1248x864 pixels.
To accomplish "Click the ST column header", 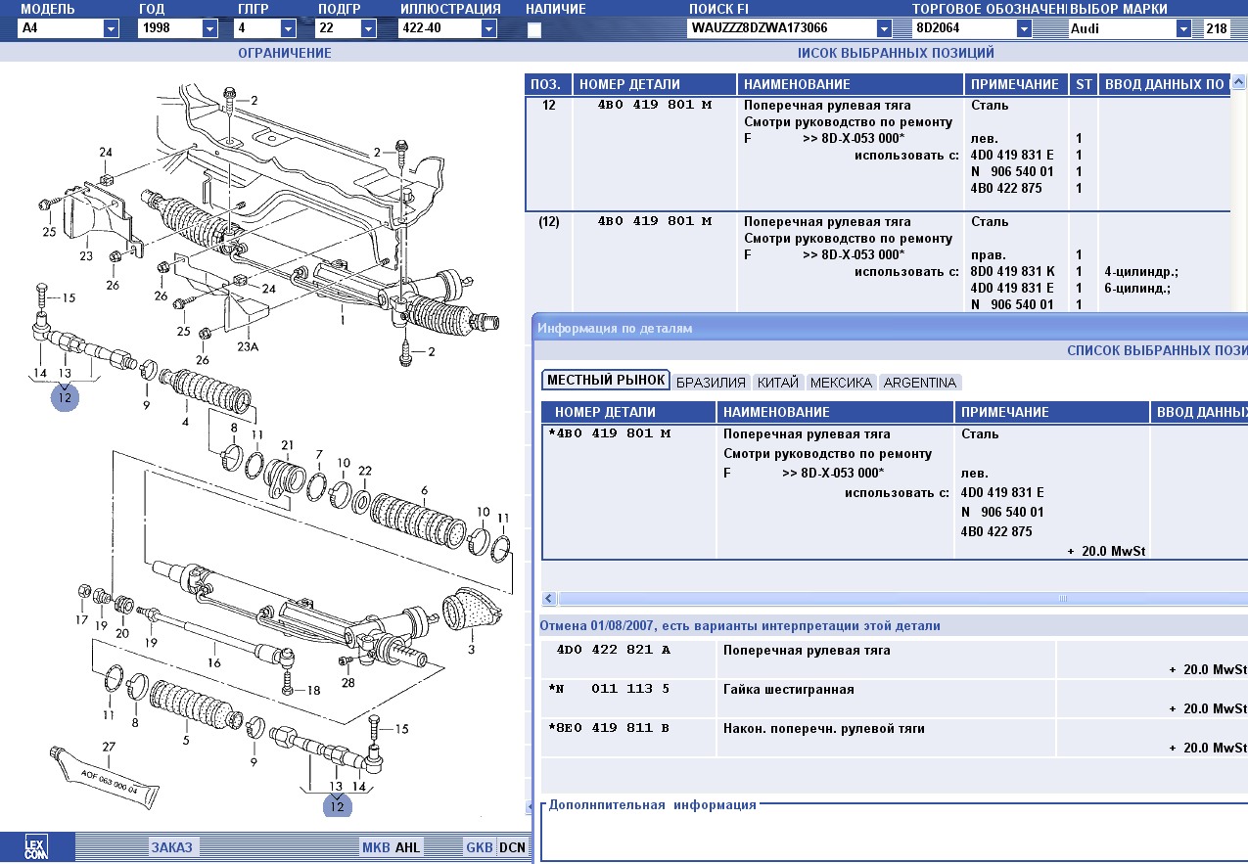I will click(x=1084, y=84).
